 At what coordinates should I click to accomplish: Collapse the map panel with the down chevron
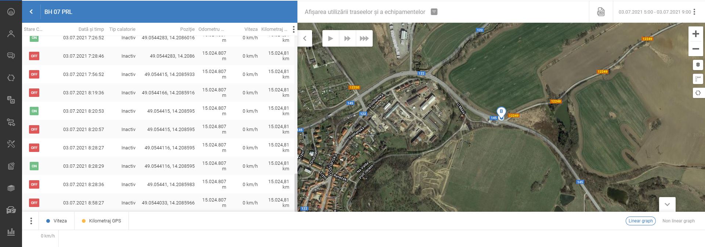click(x=667, y=204)
